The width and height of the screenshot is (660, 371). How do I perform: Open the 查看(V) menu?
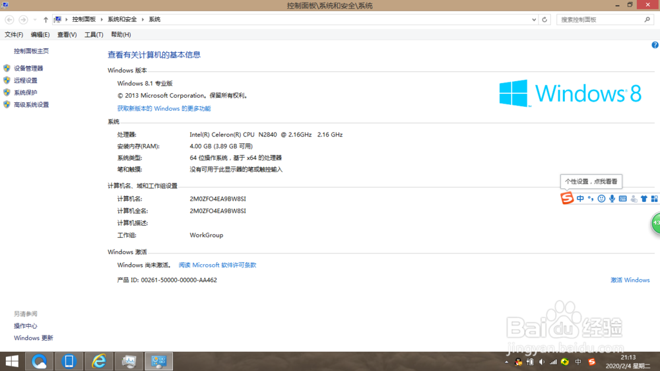pos(67,34)
